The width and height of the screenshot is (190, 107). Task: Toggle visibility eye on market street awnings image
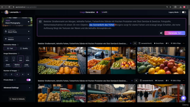pos(132,88)
